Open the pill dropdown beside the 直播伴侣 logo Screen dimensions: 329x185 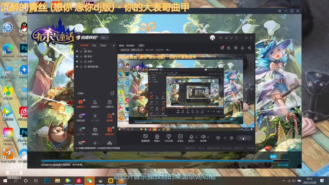pyautogui.click(x=104, y=37)
